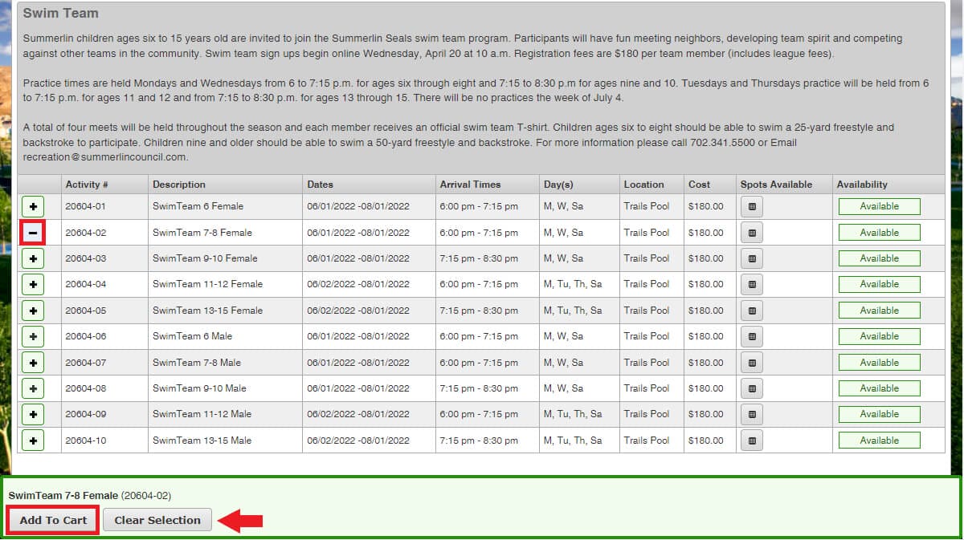Image resolution: width=964 pixels, height=540 pixels.
Task: Select activity 20604-06 SwimTeam 6 Male plus
Action: tap(33, 337)
